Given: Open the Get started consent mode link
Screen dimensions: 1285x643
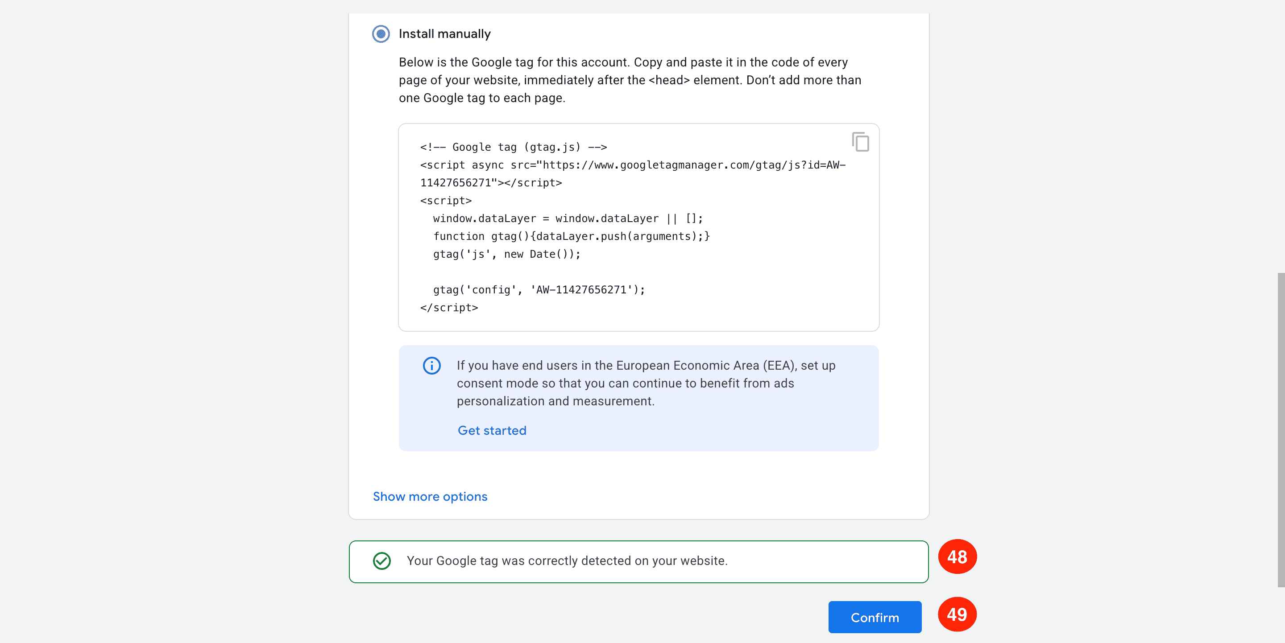Looking at the screenshot, I should point(492,431).
